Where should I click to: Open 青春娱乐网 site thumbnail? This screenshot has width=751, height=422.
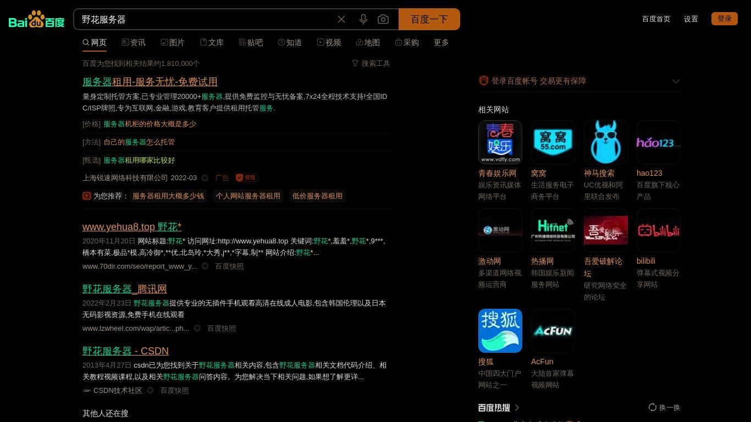(x=500, y=142)
